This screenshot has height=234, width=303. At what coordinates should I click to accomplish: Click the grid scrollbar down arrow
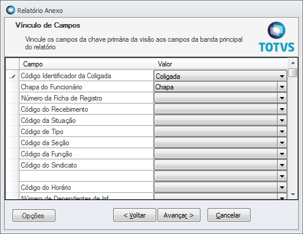click(x=293, y=195)
